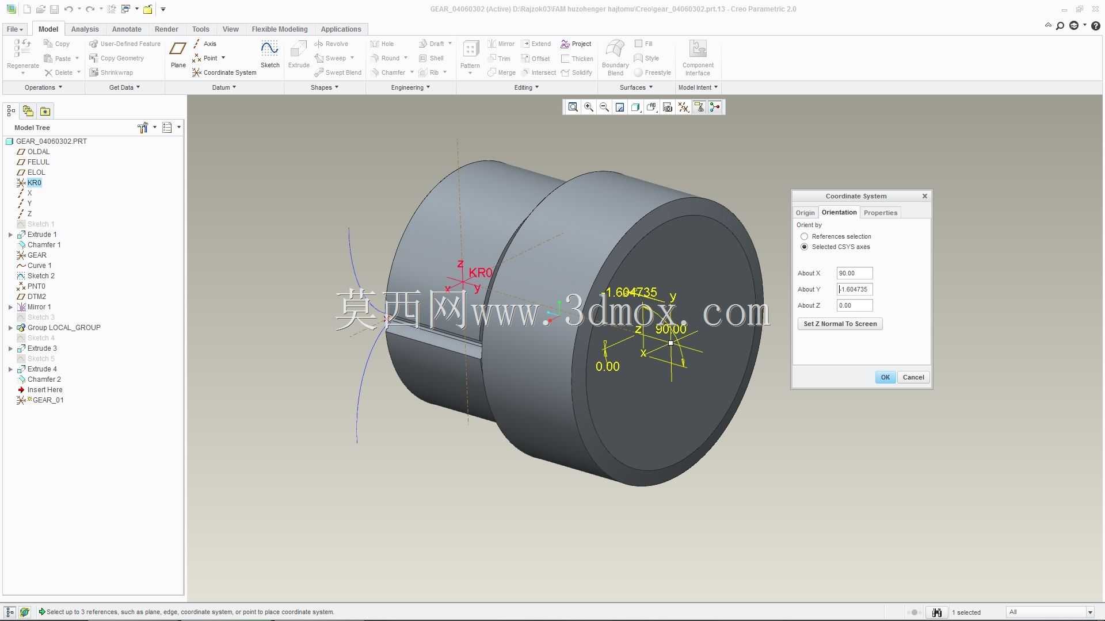The height and width of the screenshot is (621, 1105).
Task: Click the Project editing tool
Action: [x=576, y=44]
